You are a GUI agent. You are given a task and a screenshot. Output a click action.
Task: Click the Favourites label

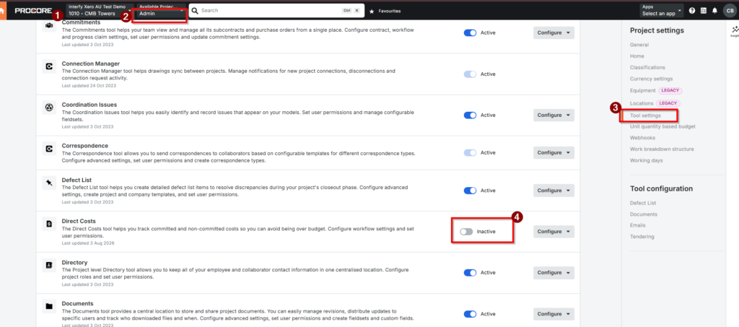click(389, 11)
